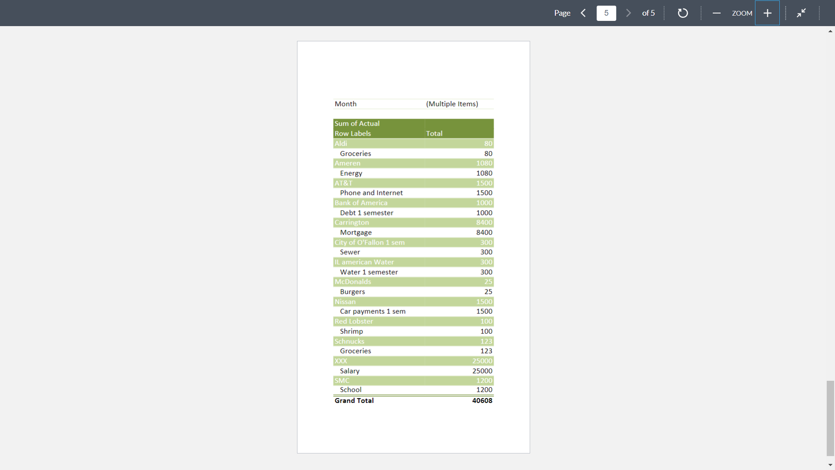The height and width of the screenshot is (470, 835).
Task: Select the Grand Total row
Action: coord(354,400)
